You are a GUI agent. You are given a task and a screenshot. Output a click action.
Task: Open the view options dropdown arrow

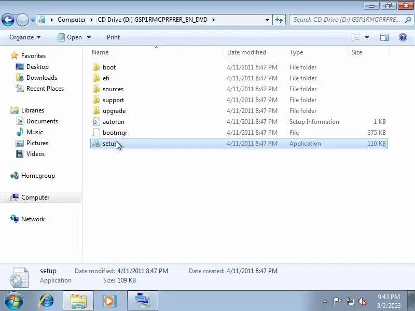[367, 37]
